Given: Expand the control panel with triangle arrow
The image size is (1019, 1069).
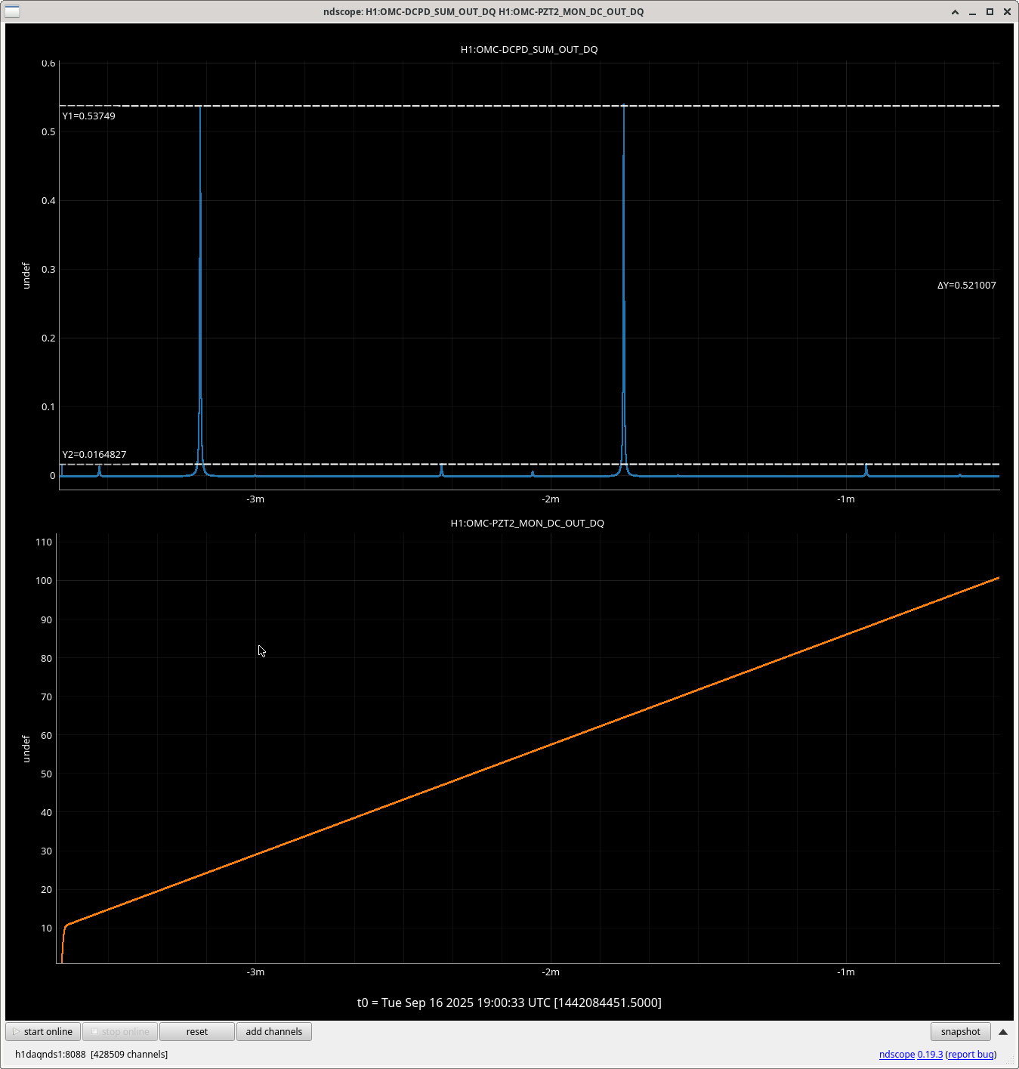Looking at the screenshot, I should pos(1003,1032).
